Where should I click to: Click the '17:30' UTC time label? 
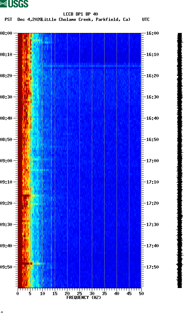[152, 225]
